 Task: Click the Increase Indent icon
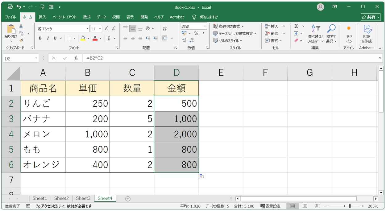pos(155,38)
